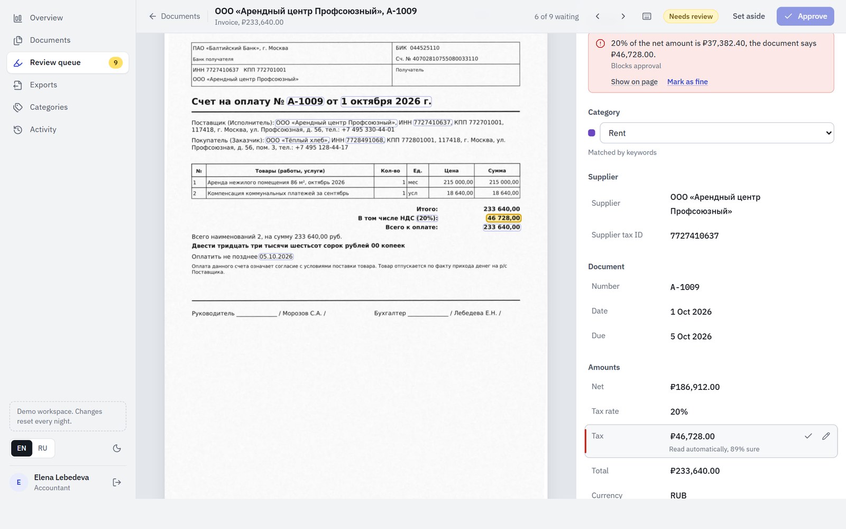Click the review queue count badge 9
Screen dimensions: 846x529
(x=116, y=62)
